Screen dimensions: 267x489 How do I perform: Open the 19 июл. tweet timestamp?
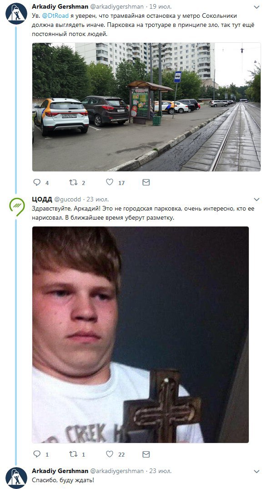pos(160,6)
